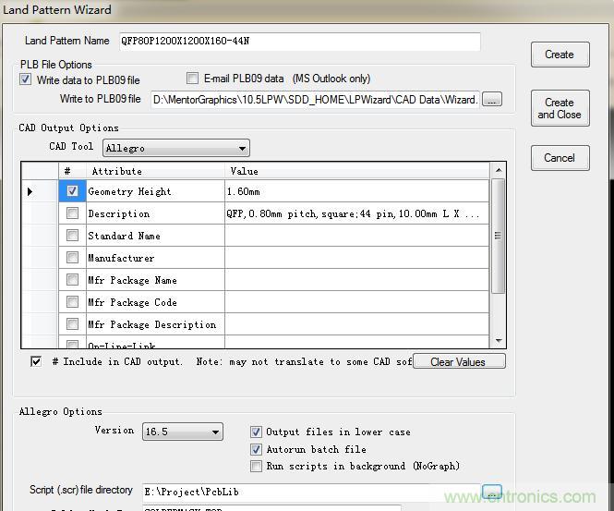Uncheck the Geometry Height attribute checkbox
614x511 pixels.
(x=73, y=191)
